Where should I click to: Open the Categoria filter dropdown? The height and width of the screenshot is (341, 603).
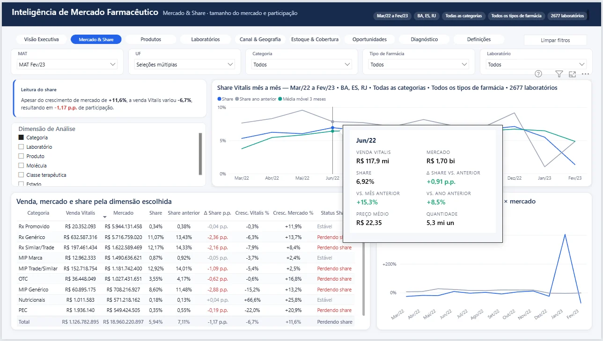(x=301, y=65)
